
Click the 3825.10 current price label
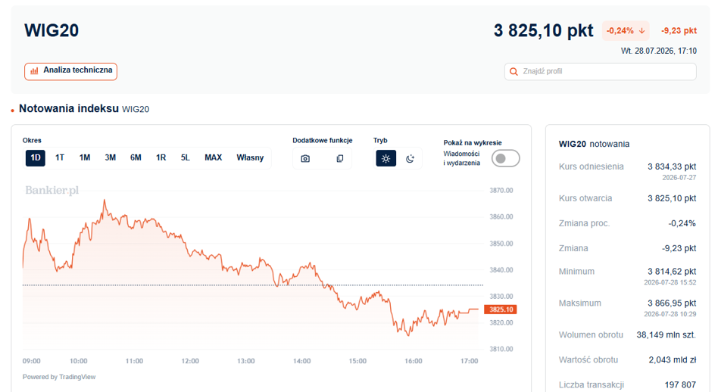point(501,310)
